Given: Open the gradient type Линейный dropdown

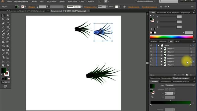Looking at the screenshot, I should point(180,85).
